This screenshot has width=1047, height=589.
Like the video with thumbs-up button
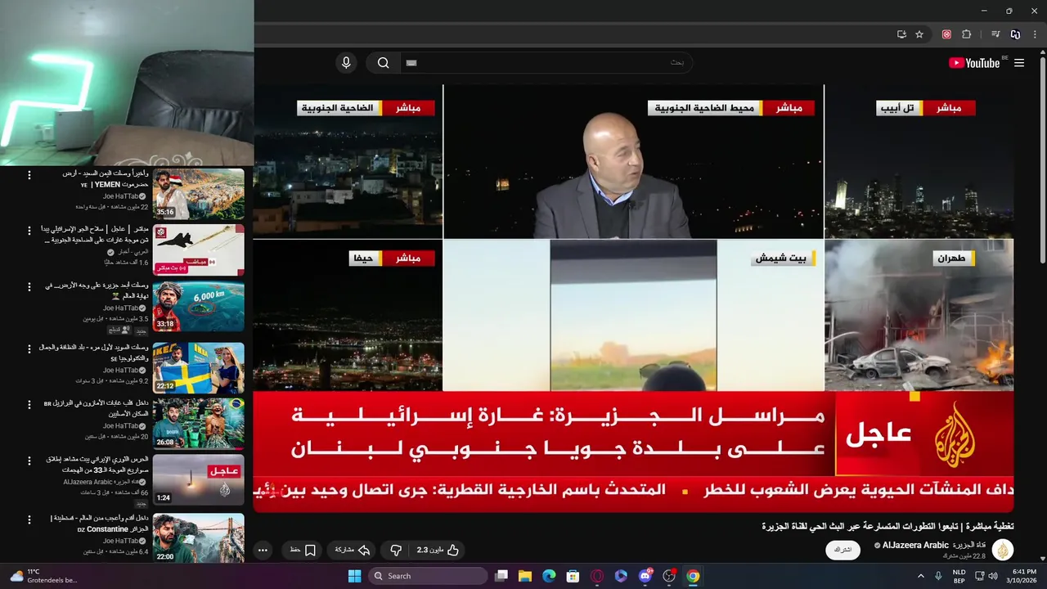(x=438, y=551)
